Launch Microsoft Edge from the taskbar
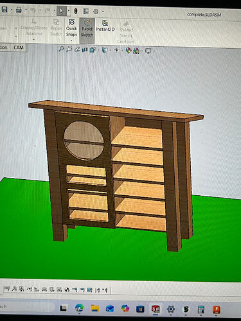The image size is (241, 321). click(79, 308)
